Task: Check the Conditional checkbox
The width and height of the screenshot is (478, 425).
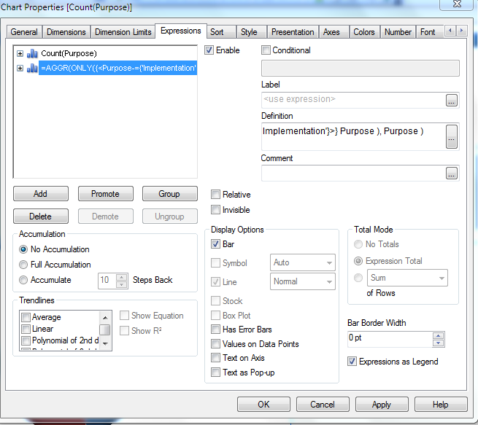Action: pyautogui.click(x=266, y=50)
